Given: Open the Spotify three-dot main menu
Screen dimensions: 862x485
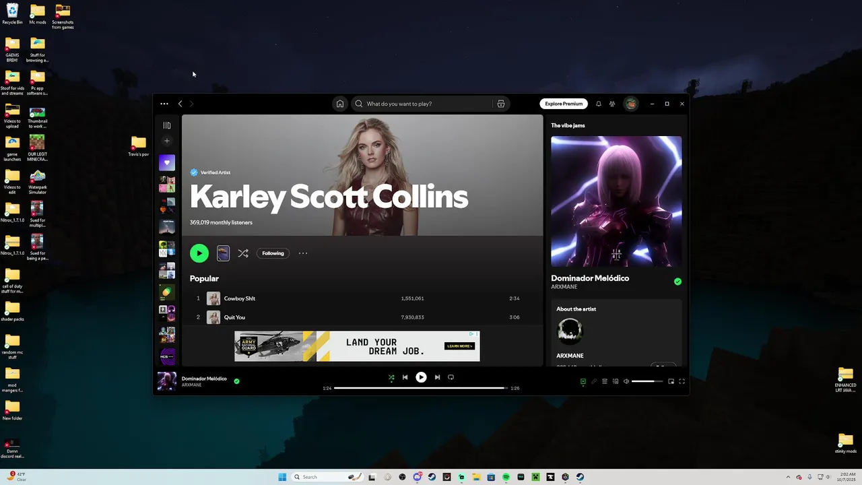Looking at the screenshot, I should [x=164, y=104].
